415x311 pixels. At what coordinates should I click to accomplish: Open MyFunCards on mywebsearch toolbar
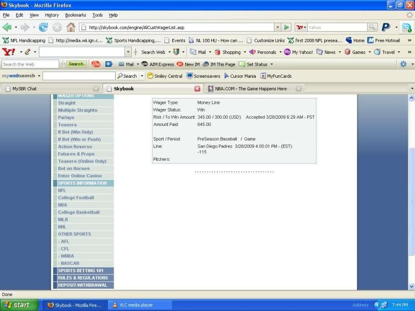pyautogui.click(x=276, y=76)
